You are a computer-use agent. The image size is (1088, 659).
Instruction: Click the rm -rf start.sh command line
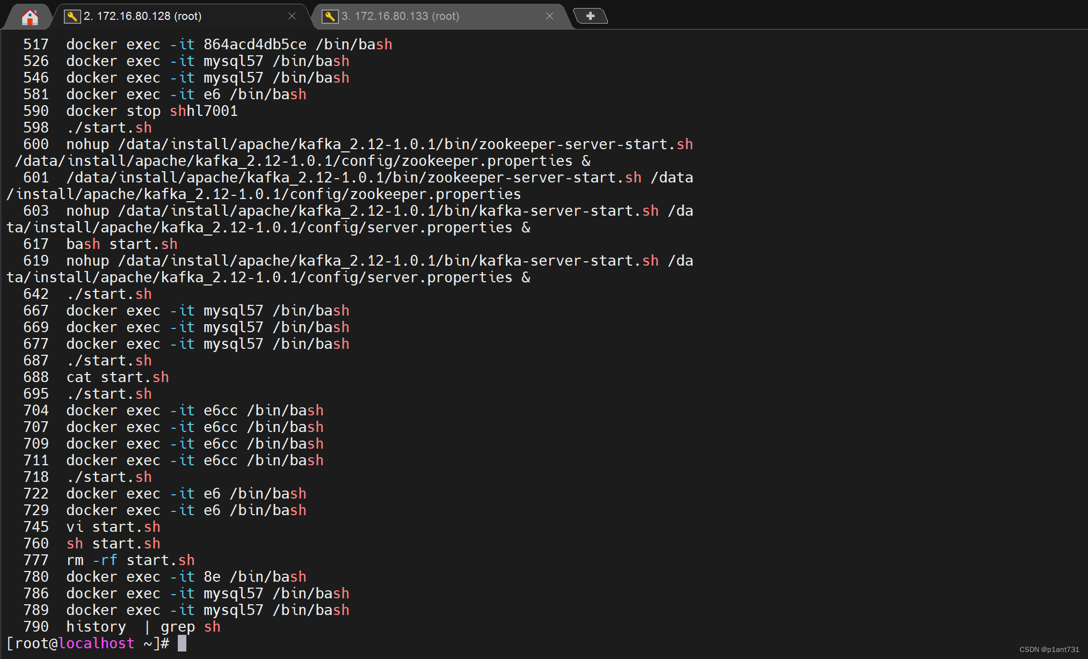point(130,560)
